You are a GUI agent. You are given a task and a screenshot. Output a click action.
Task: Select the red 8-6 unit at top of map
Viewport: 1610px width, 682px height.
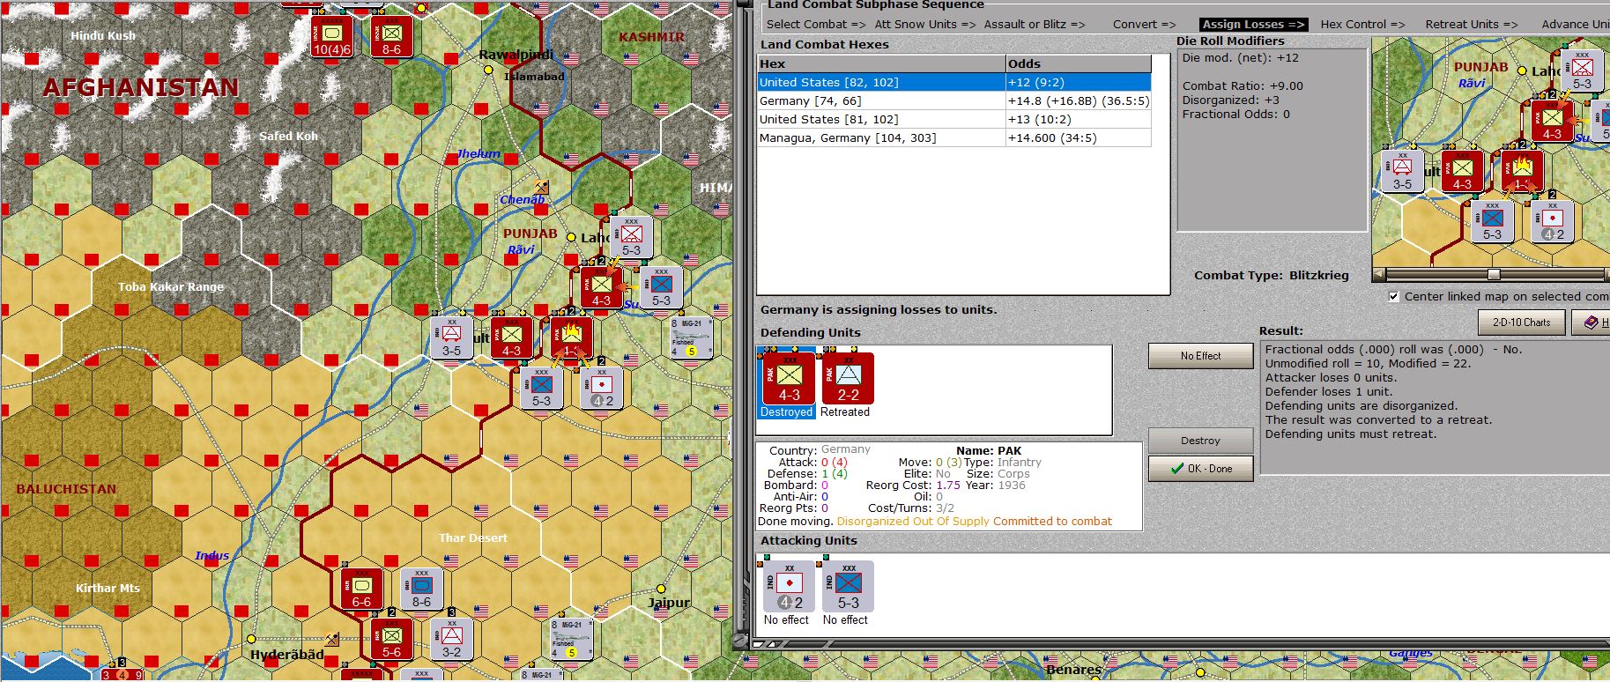click(x=391, y=36)
